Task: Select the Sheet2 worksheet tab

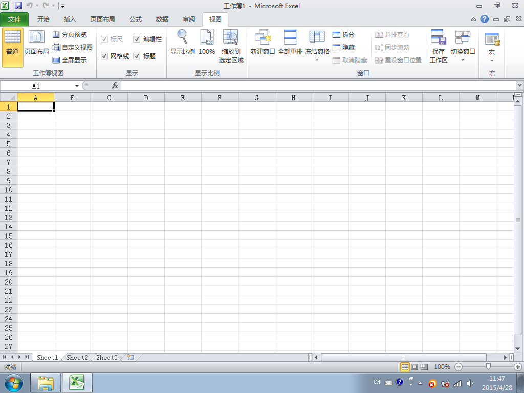Action: coord(77,358)
